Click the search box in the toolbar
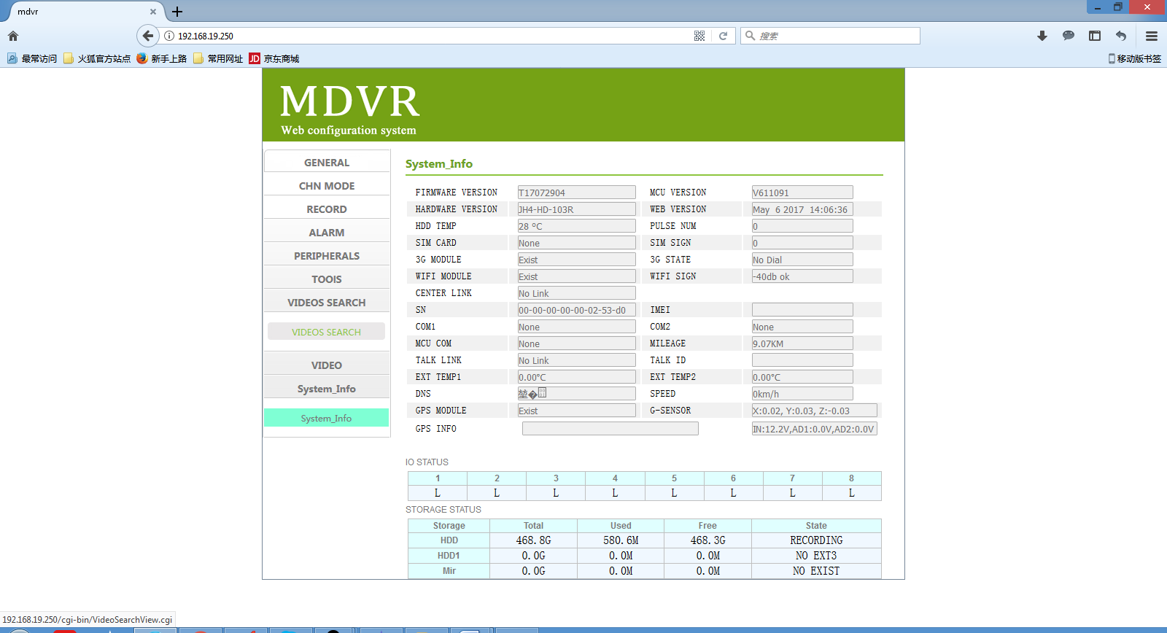 [830, 36]
